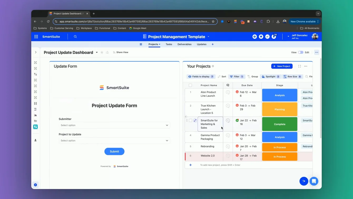Open the AI assistant sparkle button
Viewport: 353px width, 199px height.
click(304, 181)
